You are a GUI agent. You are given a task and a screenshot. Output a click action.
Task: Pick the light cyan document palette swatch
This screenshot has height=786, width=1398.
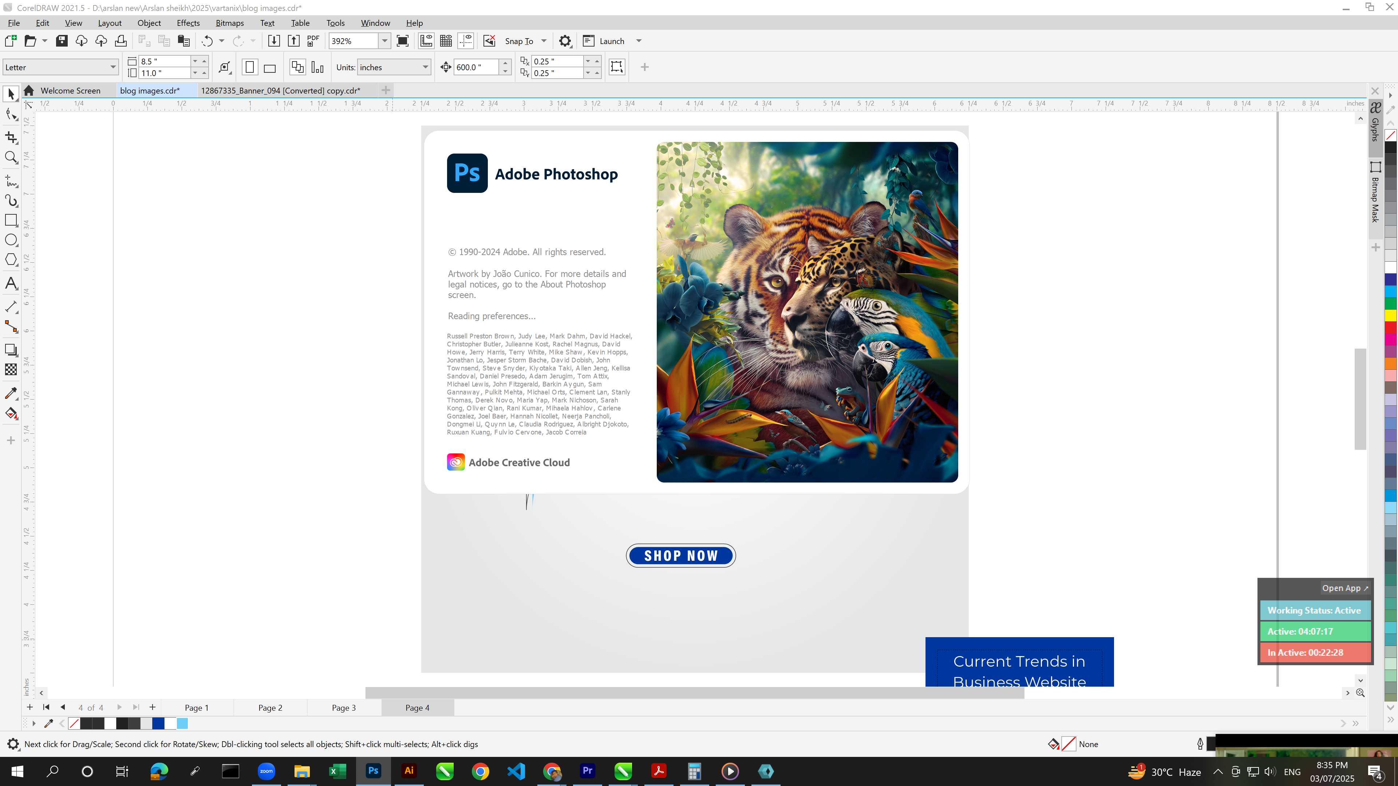point(182,723)
